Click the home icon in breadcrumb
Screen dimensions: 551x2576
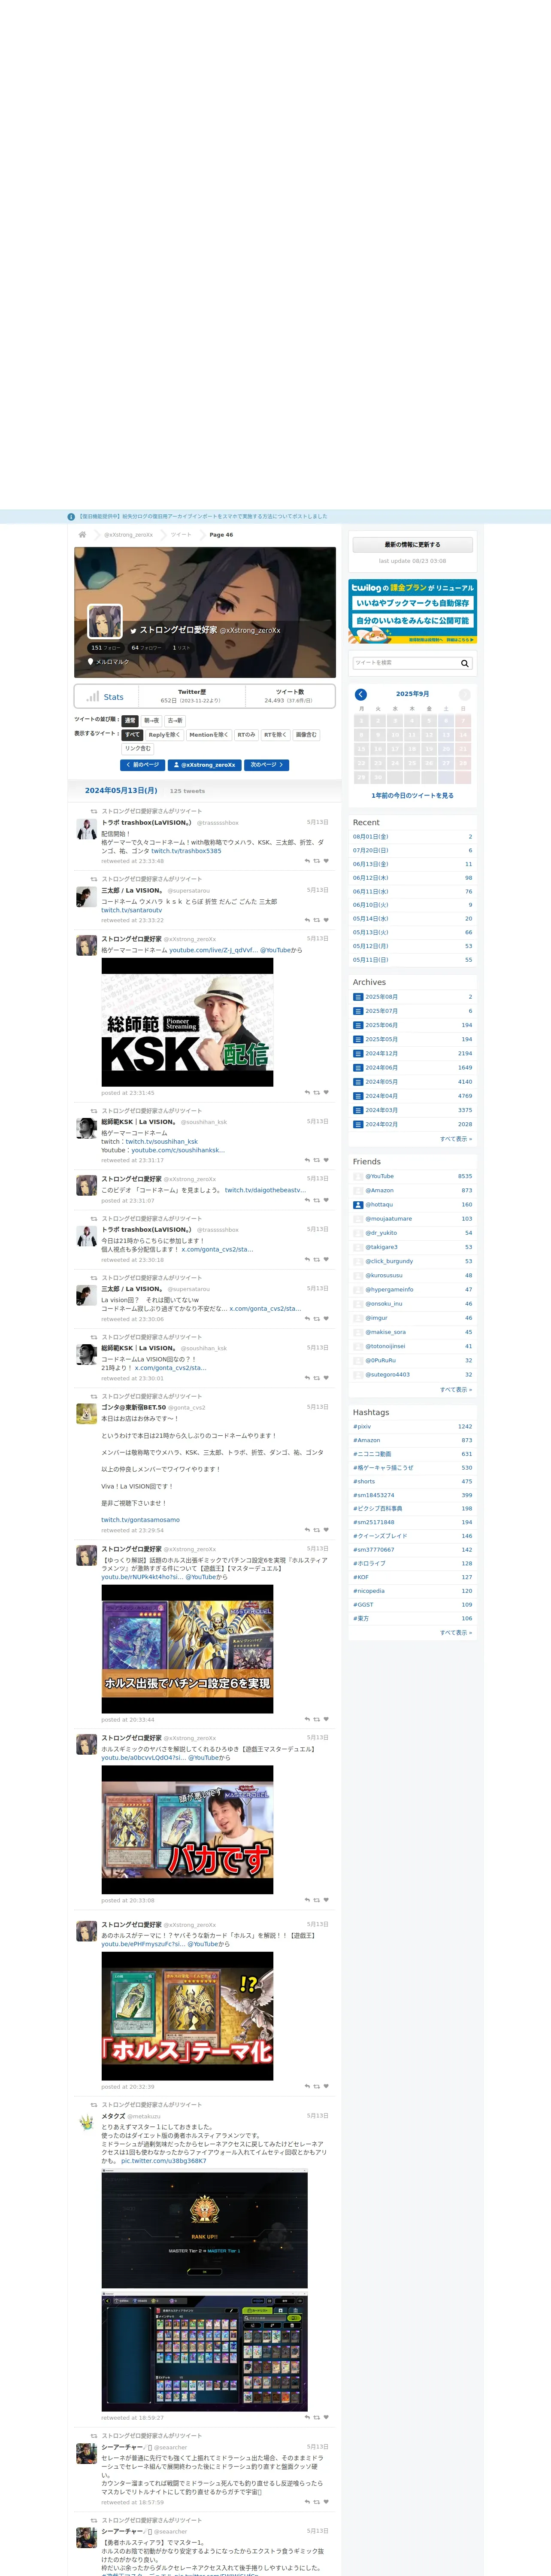83,535
